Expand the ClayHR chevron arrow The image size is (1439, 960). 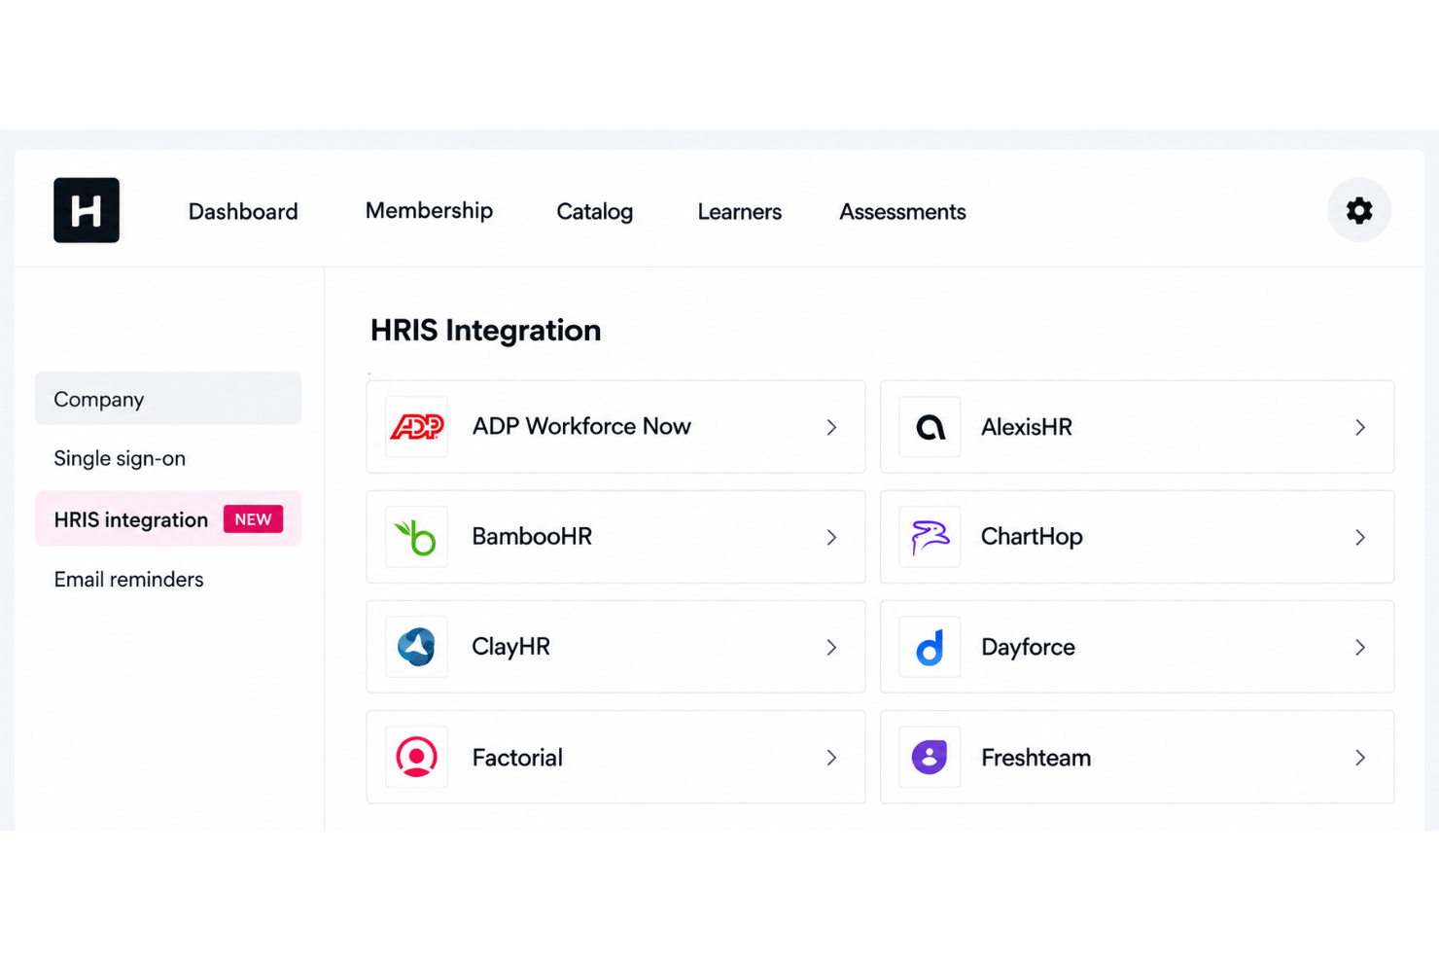point(831,647)
